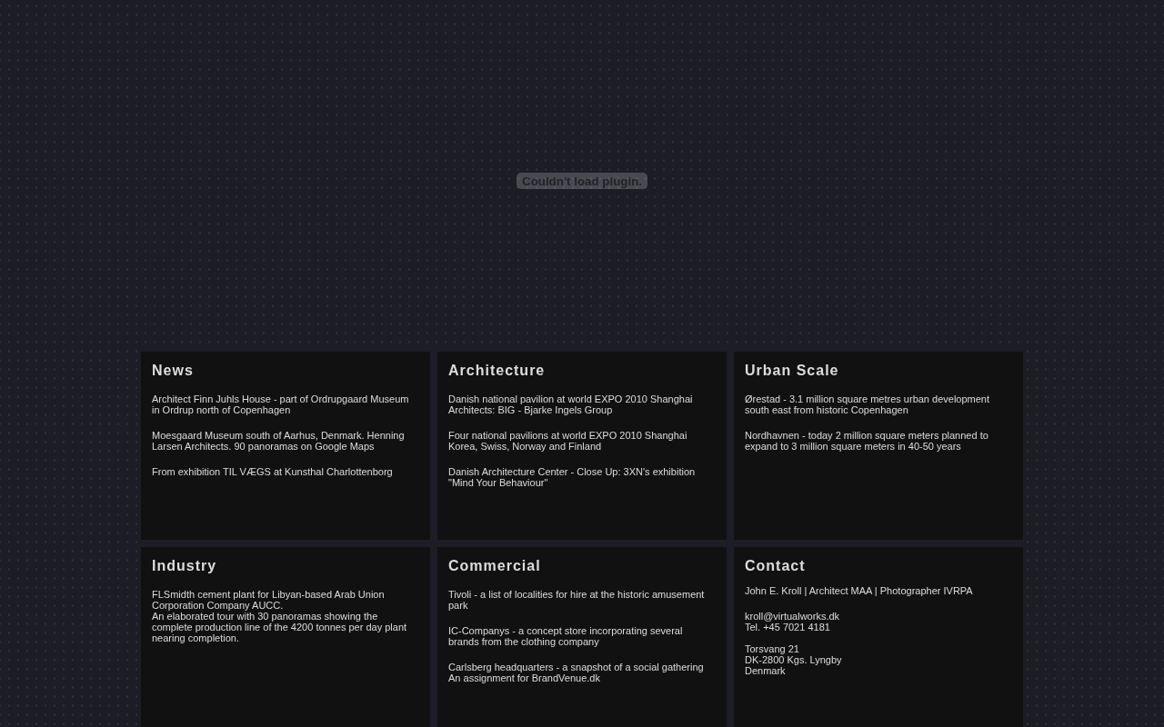Select the Contact section heading
The width and height of the screenshot is (1164, 727).
775,565
